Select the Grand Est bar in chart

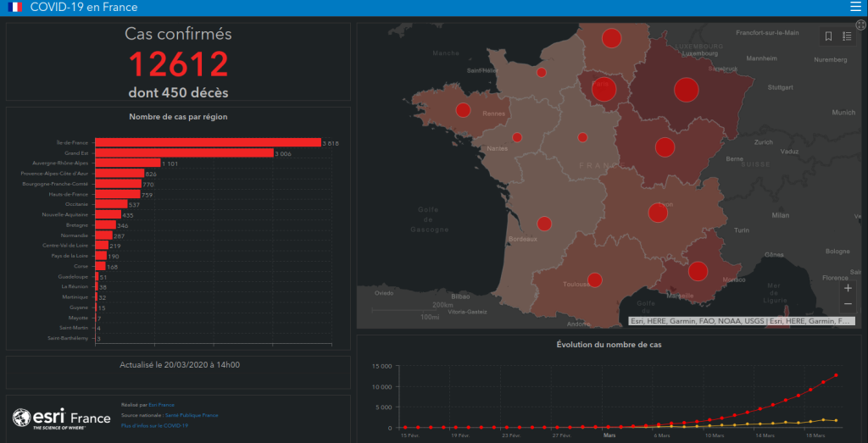point(183,152)
